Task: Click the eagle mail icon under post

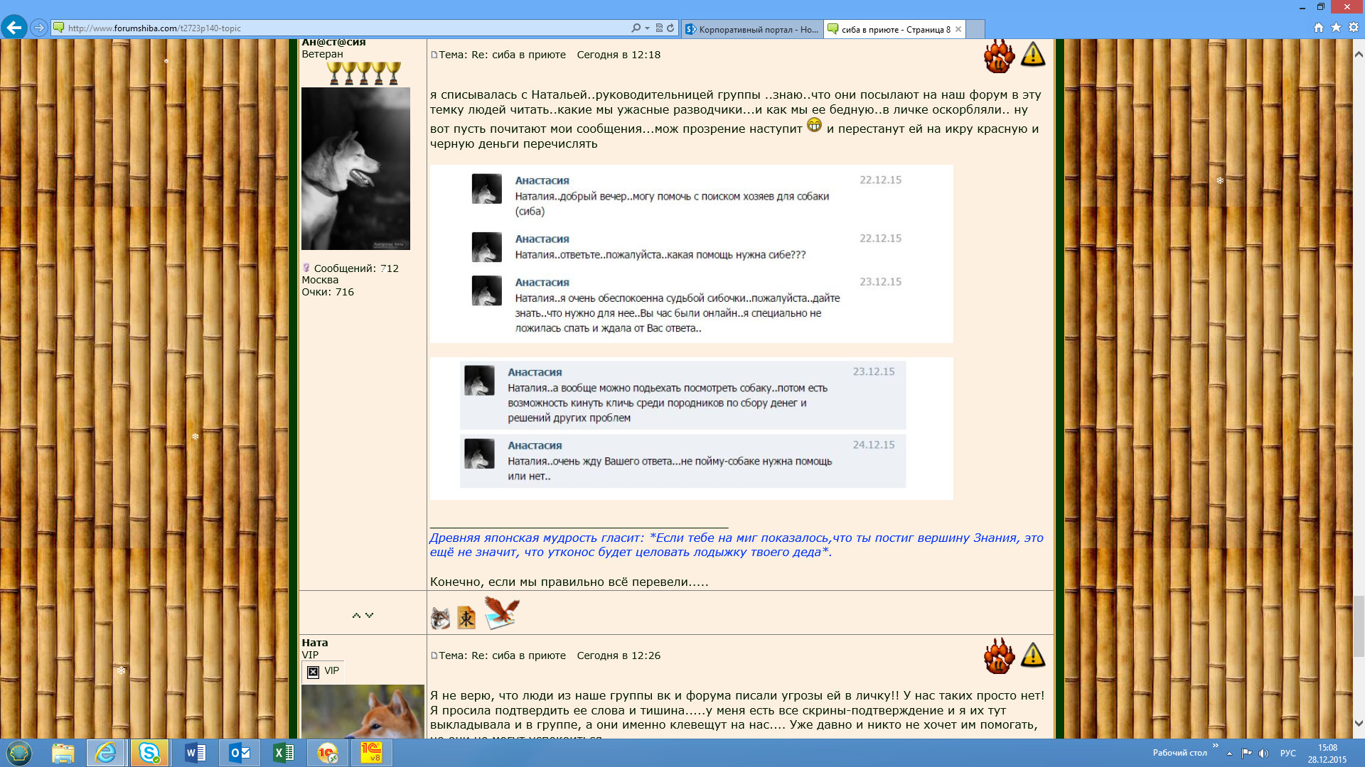Action: (502, 613)
